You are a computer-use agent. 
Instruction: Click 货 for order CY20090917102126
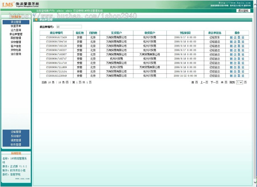(243, 46)
